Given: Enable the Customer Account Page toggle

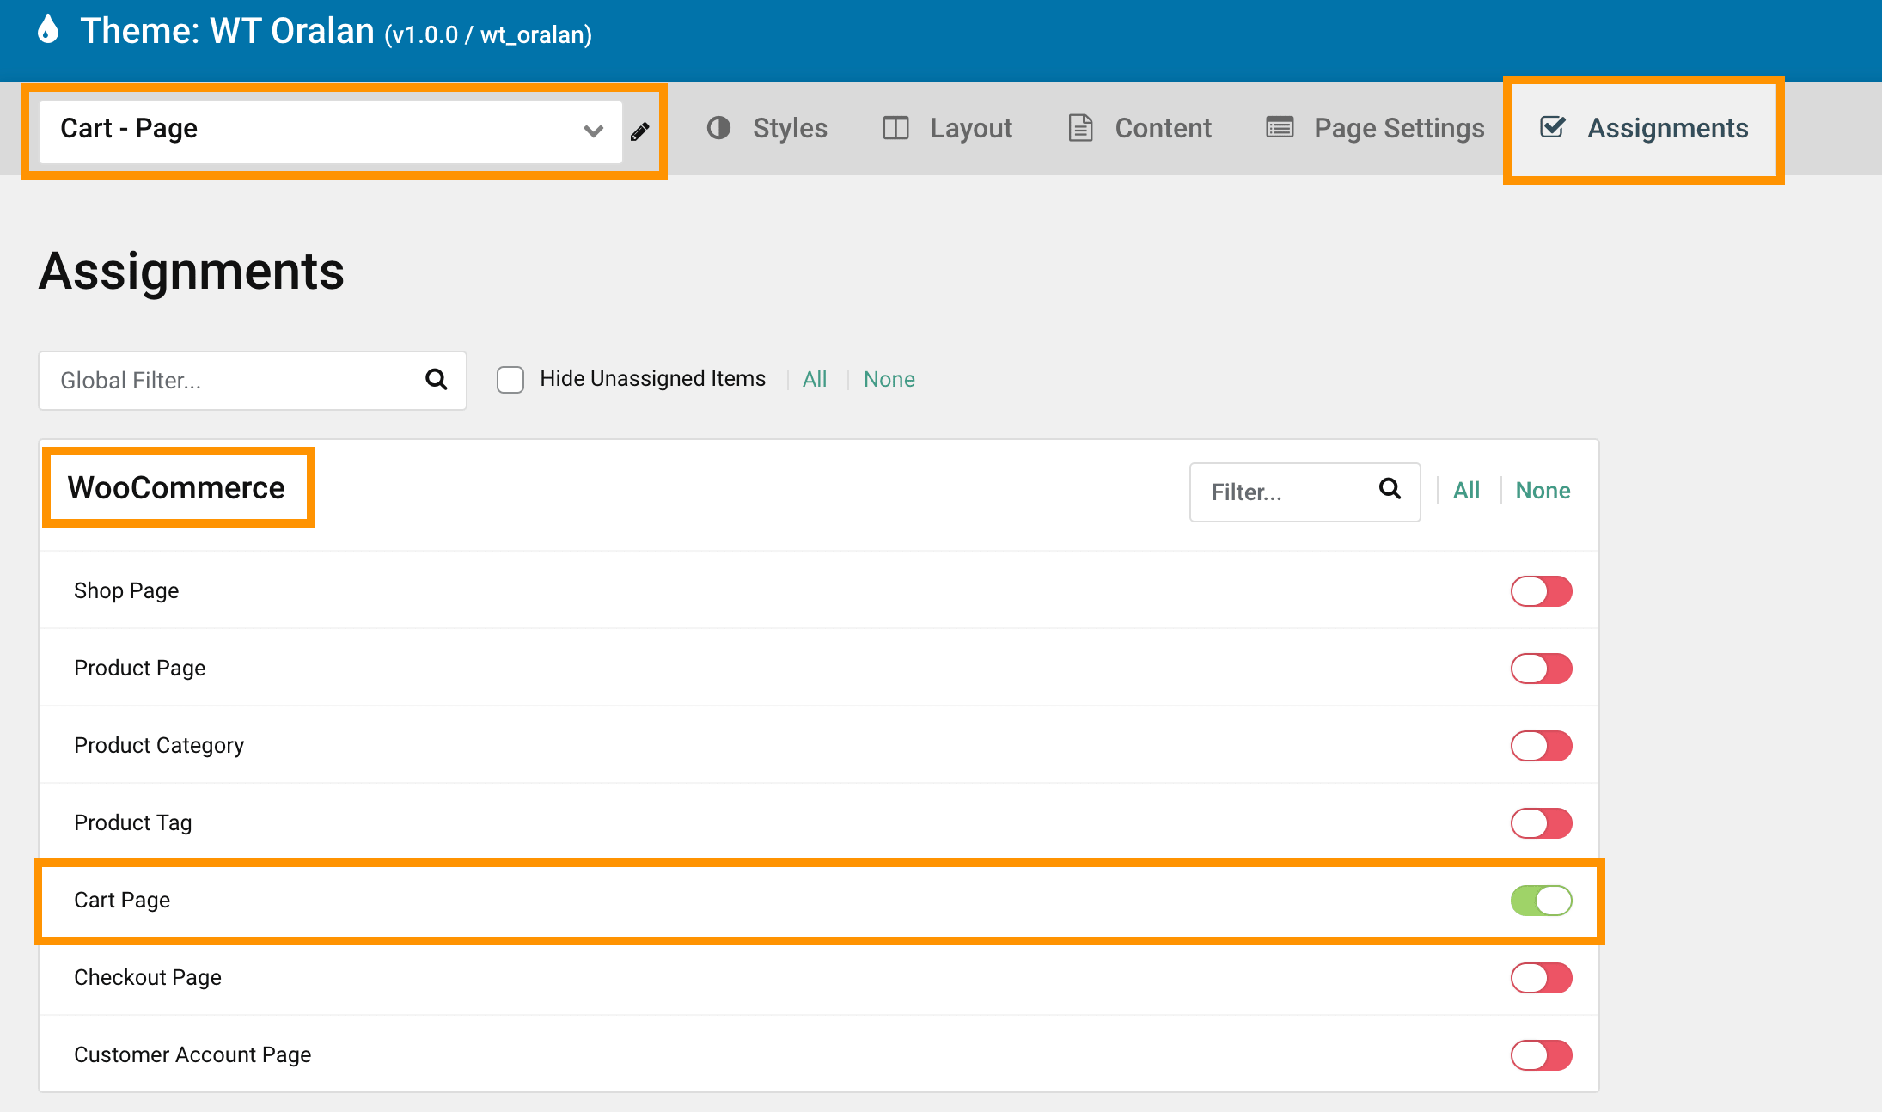Looking at the screenshot, I should point(1542,1055).
